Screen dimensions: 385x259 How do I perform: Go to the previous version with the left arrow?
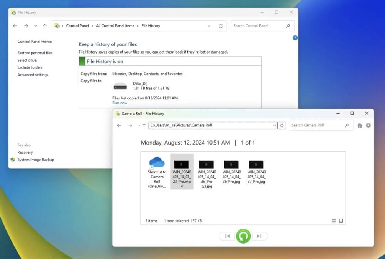(227, 236)
